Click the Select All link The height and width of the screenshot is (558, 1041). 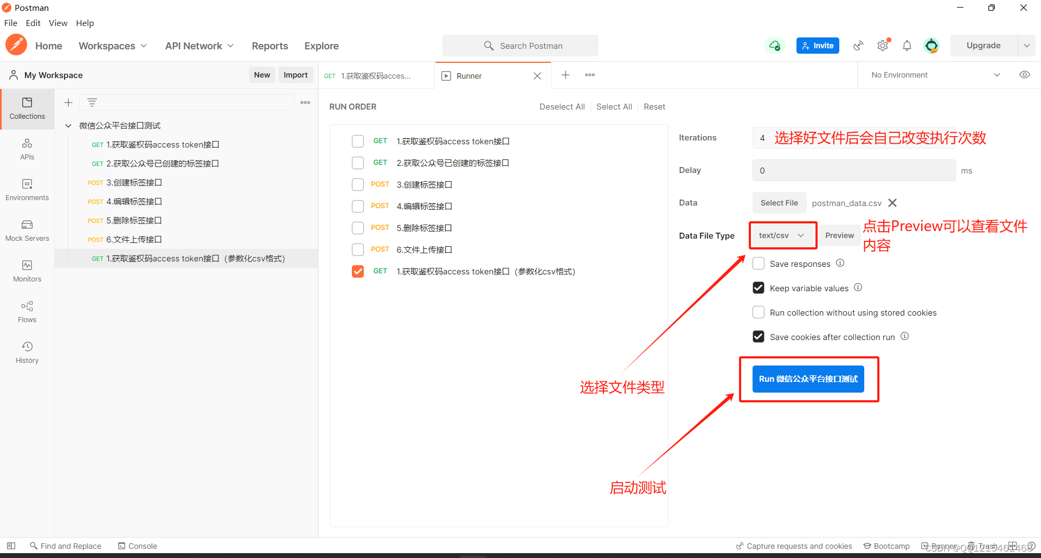pos(614,107)
